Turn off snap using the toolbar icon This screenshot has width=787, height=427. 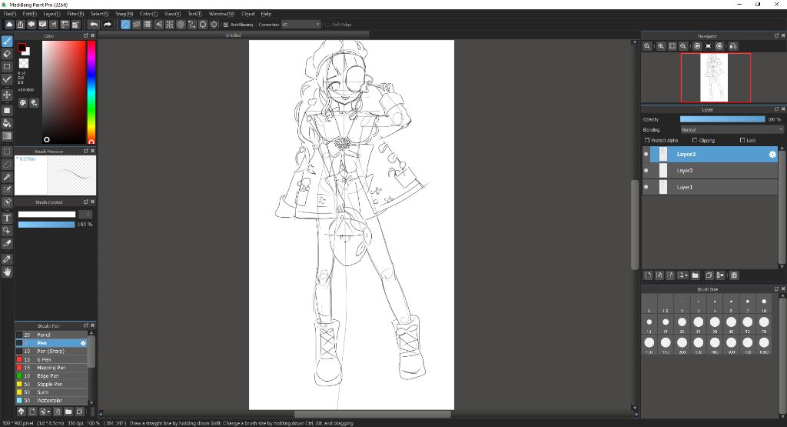pos(125,24)
